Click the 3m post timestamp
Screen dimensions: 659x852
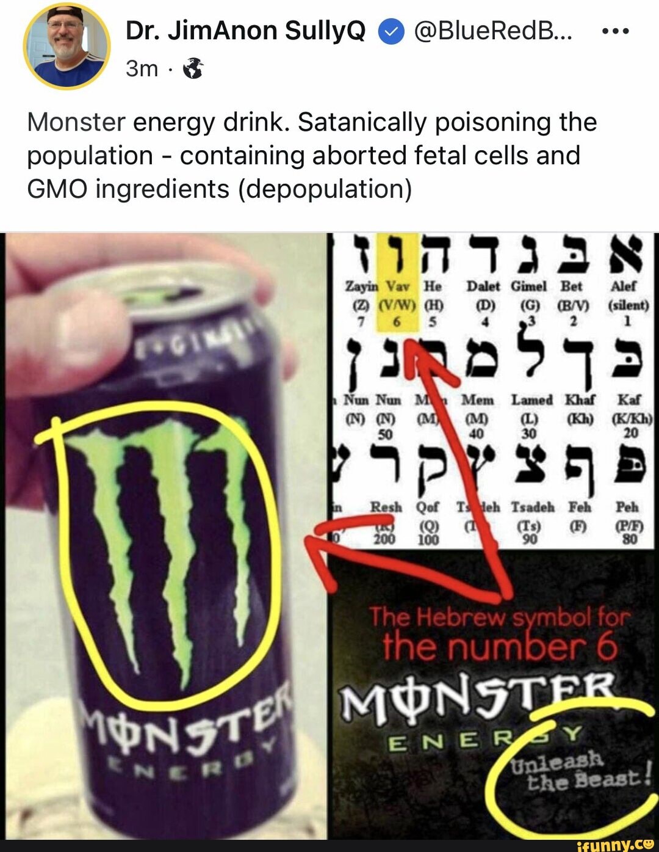142,69
